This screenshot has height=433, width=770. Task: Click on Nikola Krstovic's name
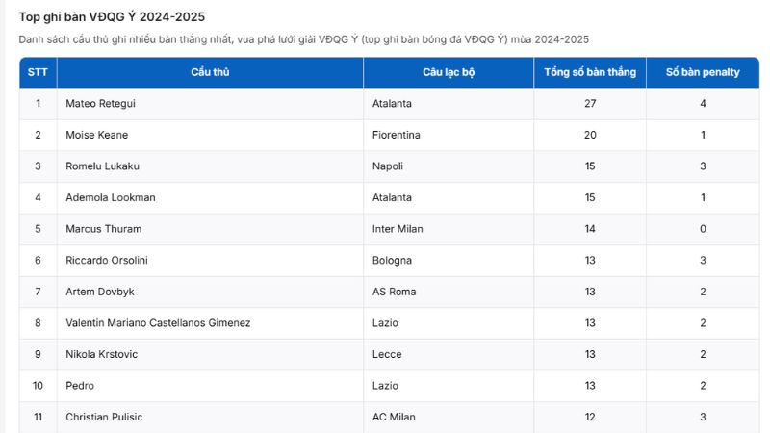pyautogui.click(x=101, y=354)
